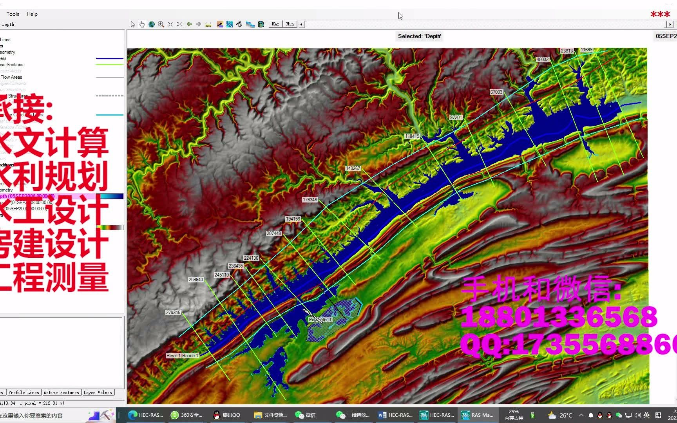Screen dimensions: 677x423
Task: Click the cyan boundary condition line swatch
Action: pos(110,115)
